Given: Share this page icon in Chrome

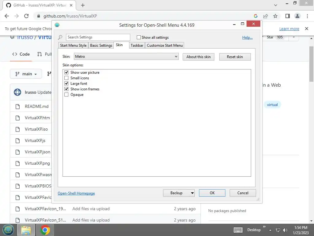Looking at the screenshot, I should tap(266, 16).
